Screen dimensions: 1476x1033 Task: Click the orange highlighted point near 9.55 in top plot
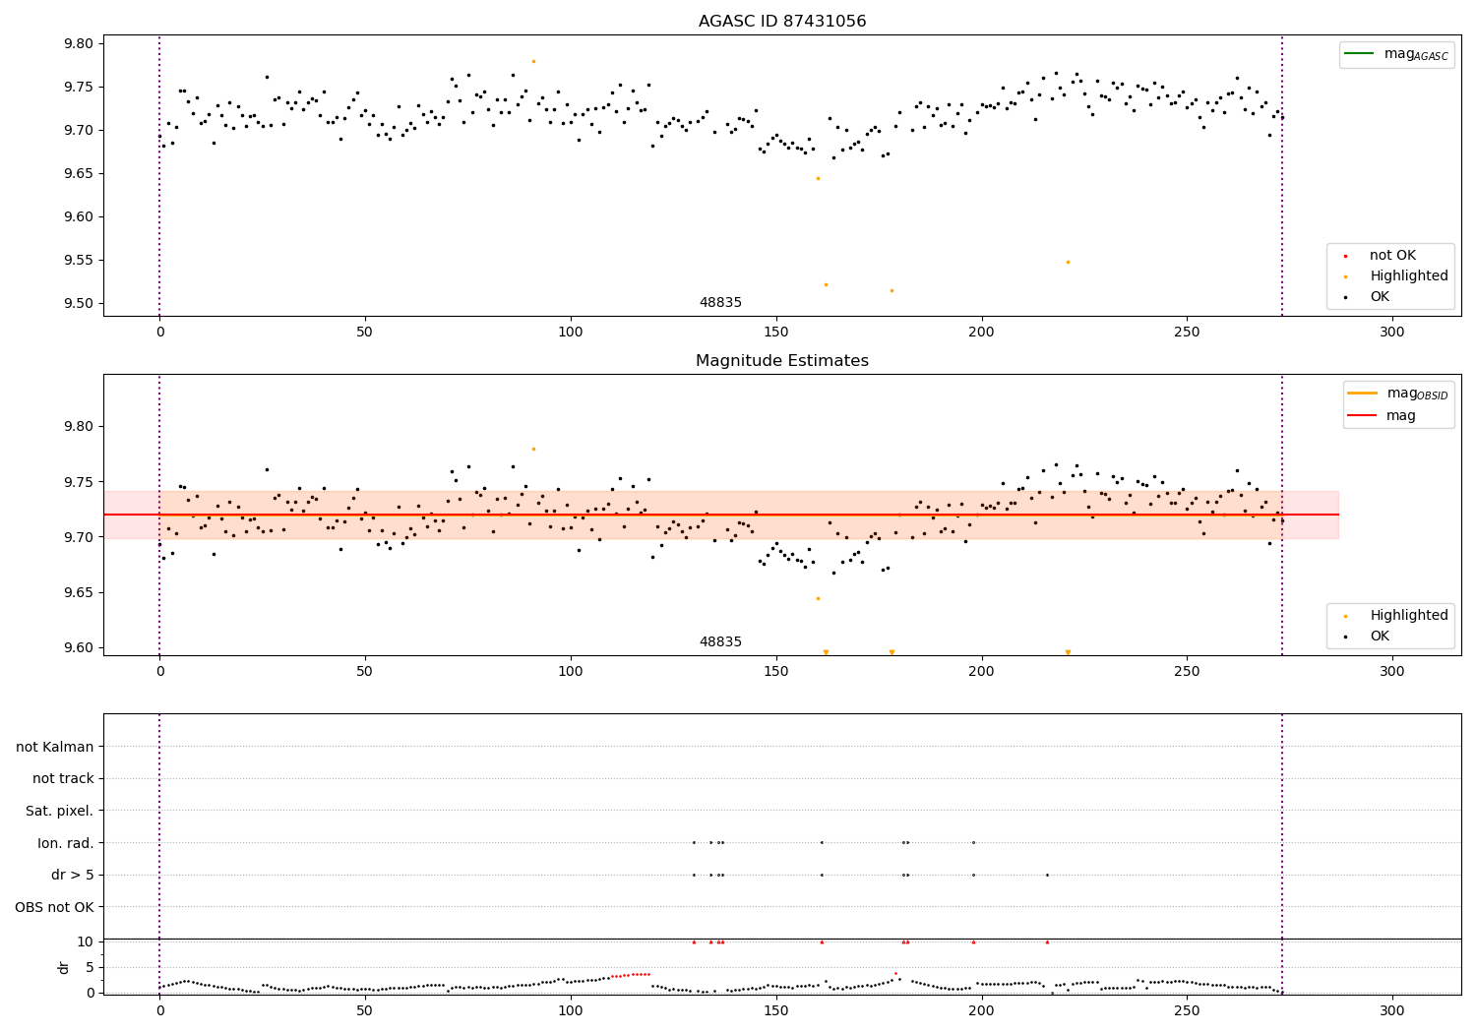(1068, 262)
